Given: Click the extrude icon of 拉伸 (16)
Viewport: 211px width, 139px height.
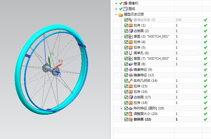Looking at the screenshot, I should pyautogui.click(x=131, y=91).
